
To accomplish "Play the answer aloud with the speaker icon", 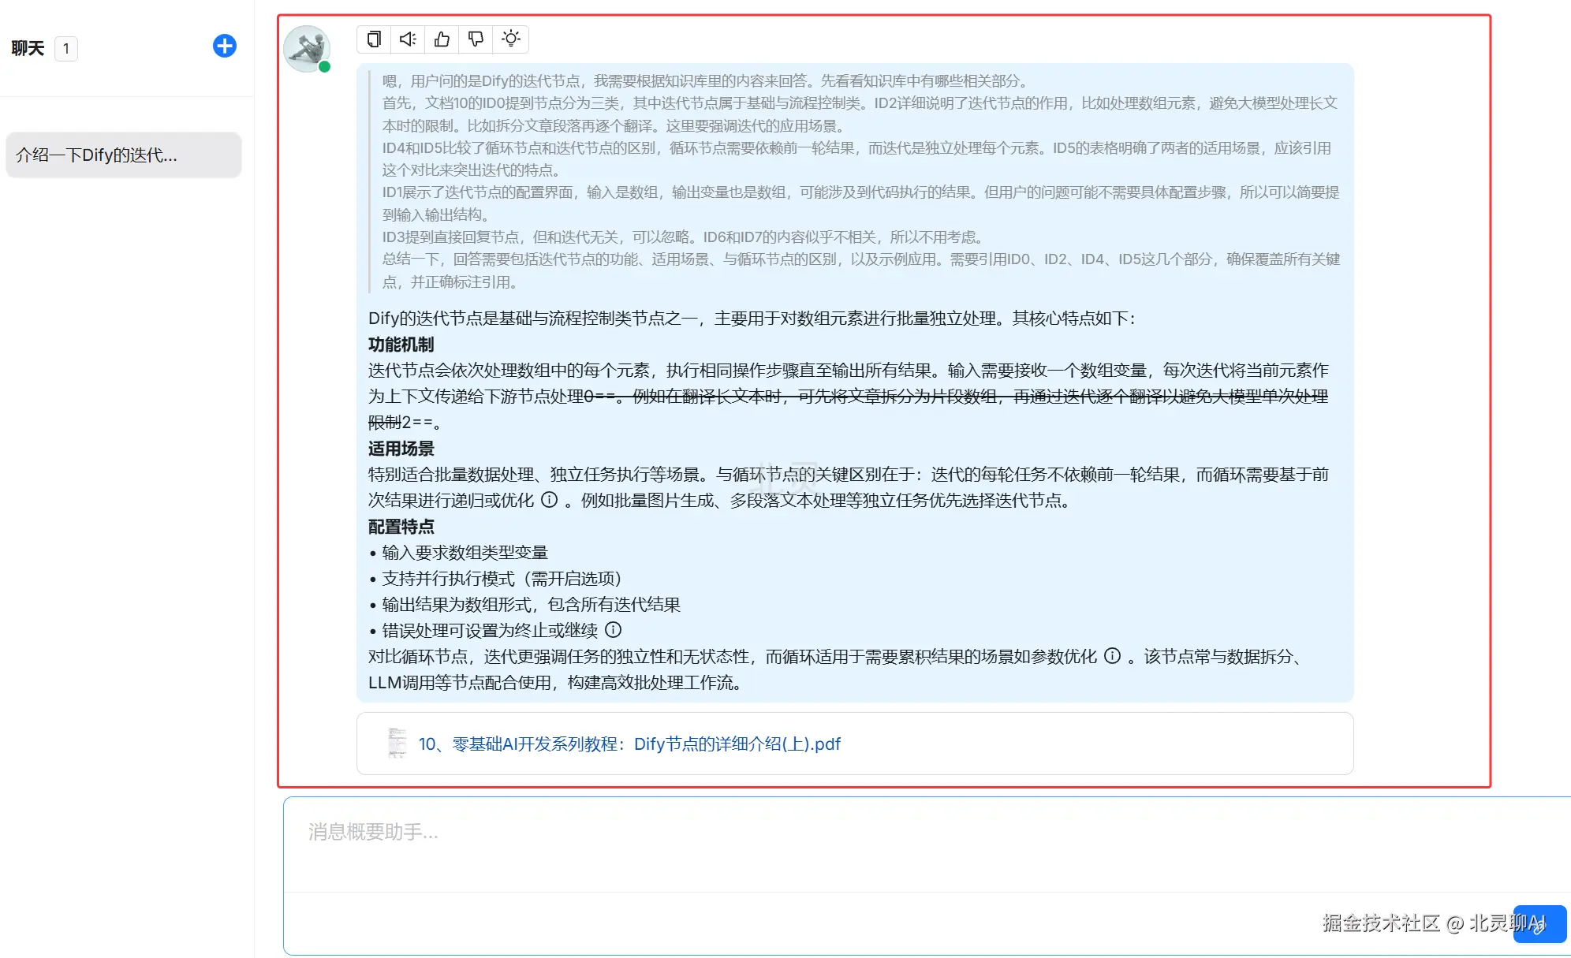I will [x=408, y=39].
